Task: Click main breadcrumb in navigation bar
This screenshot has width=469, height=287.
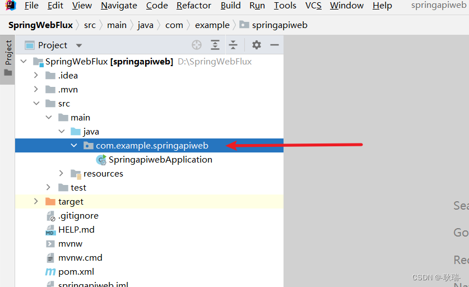Action: click(x=117, y=25)
